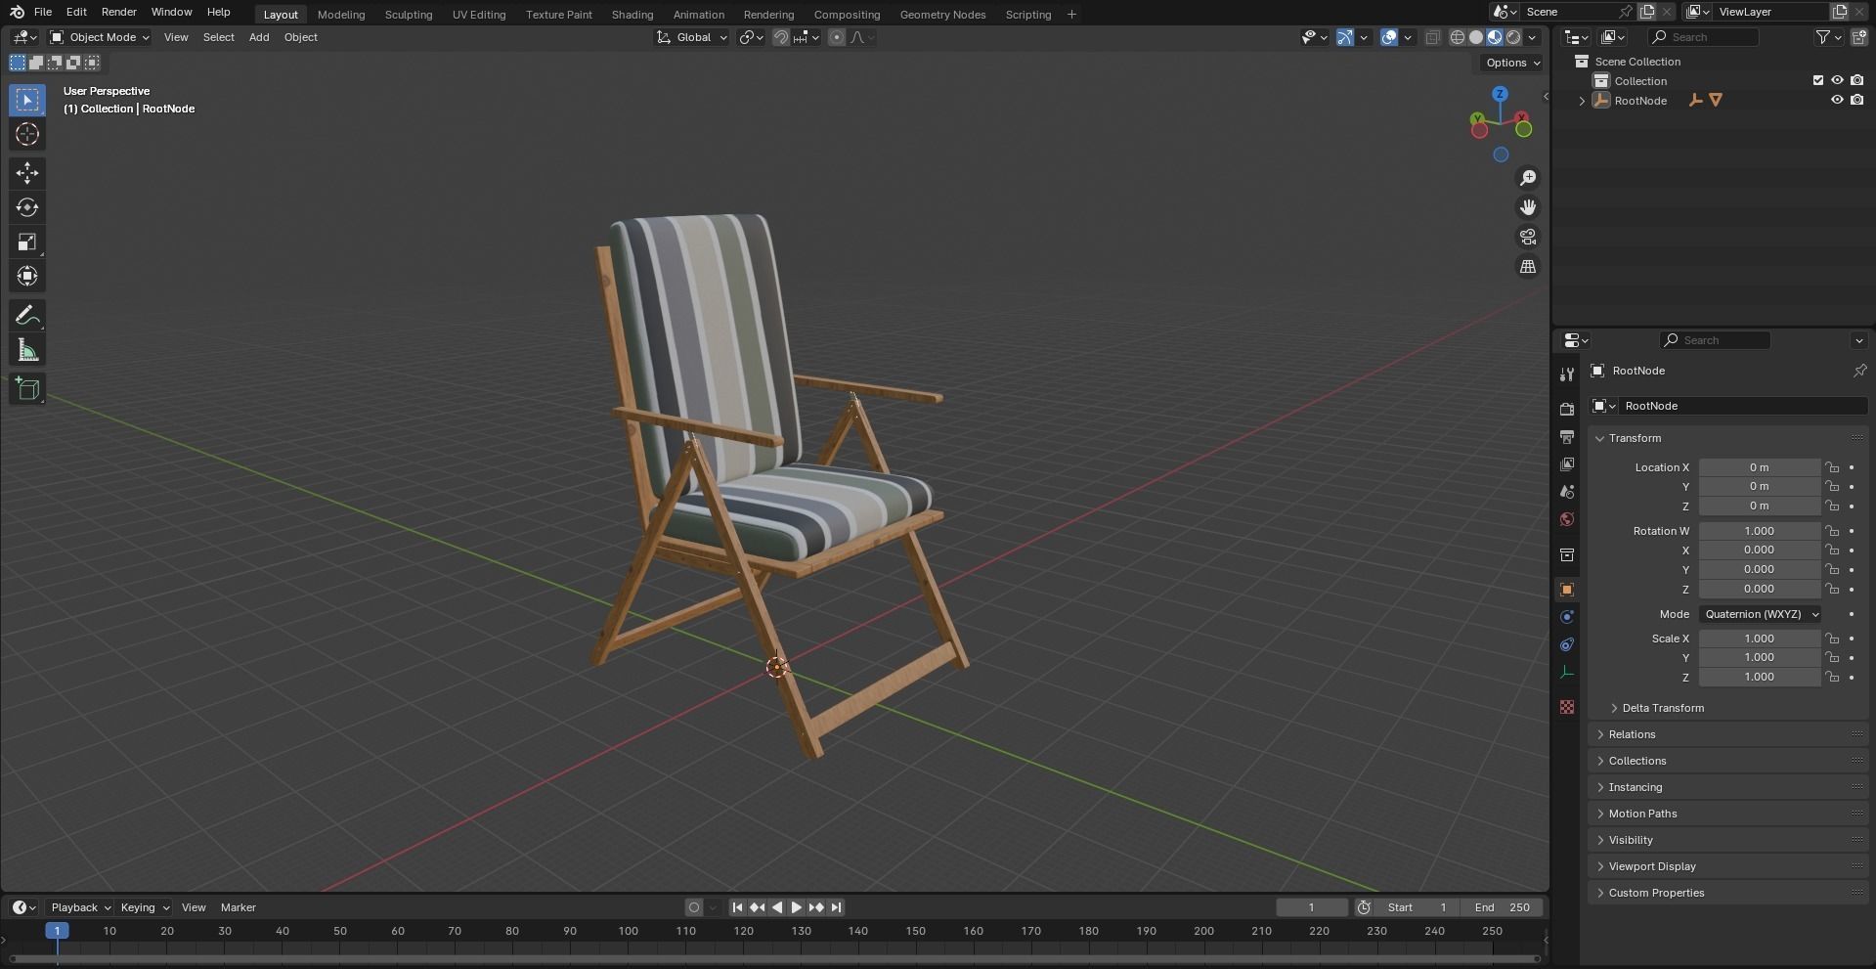Image resolution: width=1876 pixels, height=969 pixels.
Task: Toggle camera view icon
Action: pyautogui.click(x=1527, y=237)
